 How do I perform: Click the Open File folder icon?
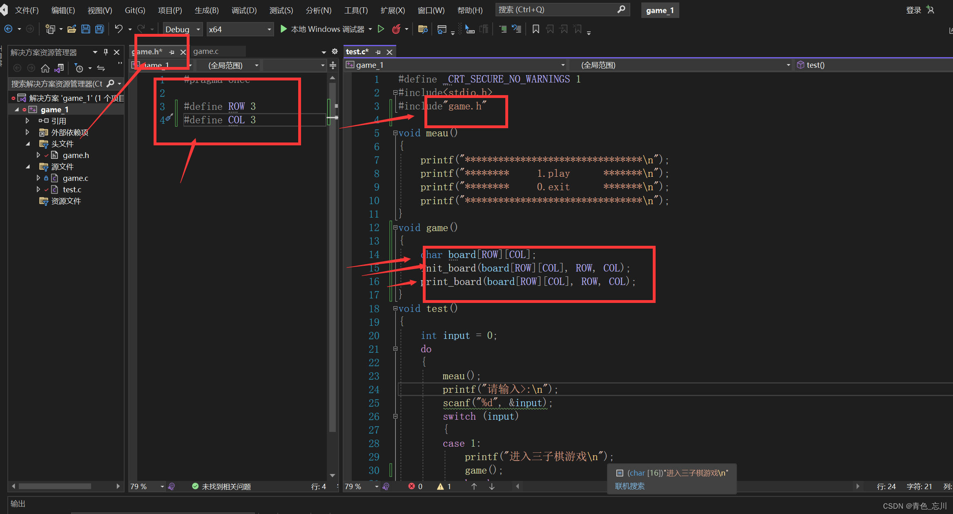[x=72, y=29]
